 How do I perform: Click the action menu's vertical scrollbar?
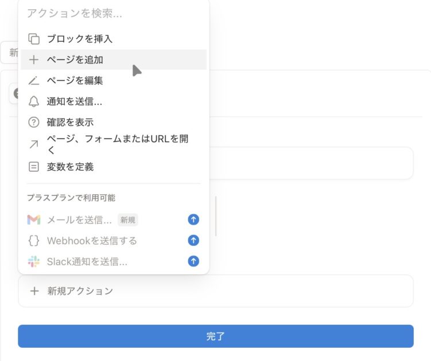click(216, 217)
